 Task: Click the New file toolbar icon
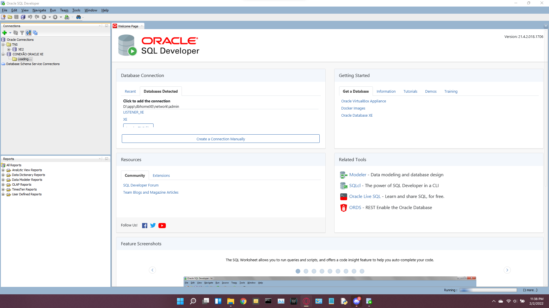[x=3, y=17]
